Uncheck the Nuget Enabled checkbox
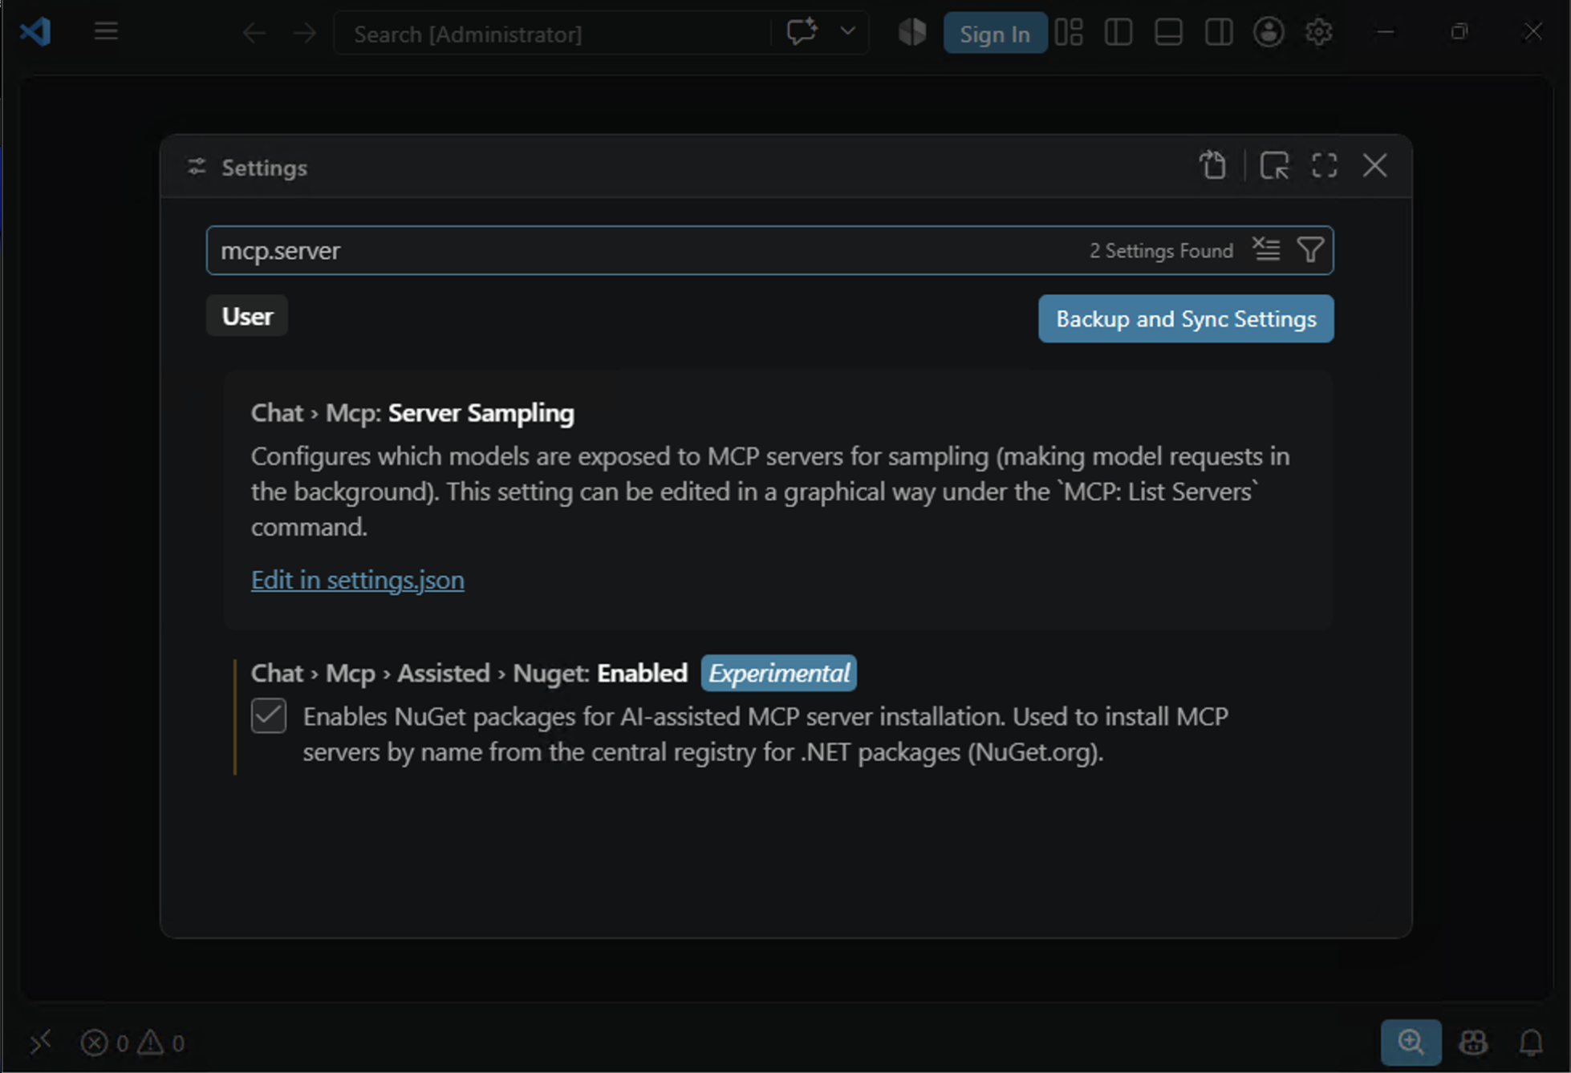Image resolution: width=1571 pixels, height=1073 pixels. coord(269,715)
